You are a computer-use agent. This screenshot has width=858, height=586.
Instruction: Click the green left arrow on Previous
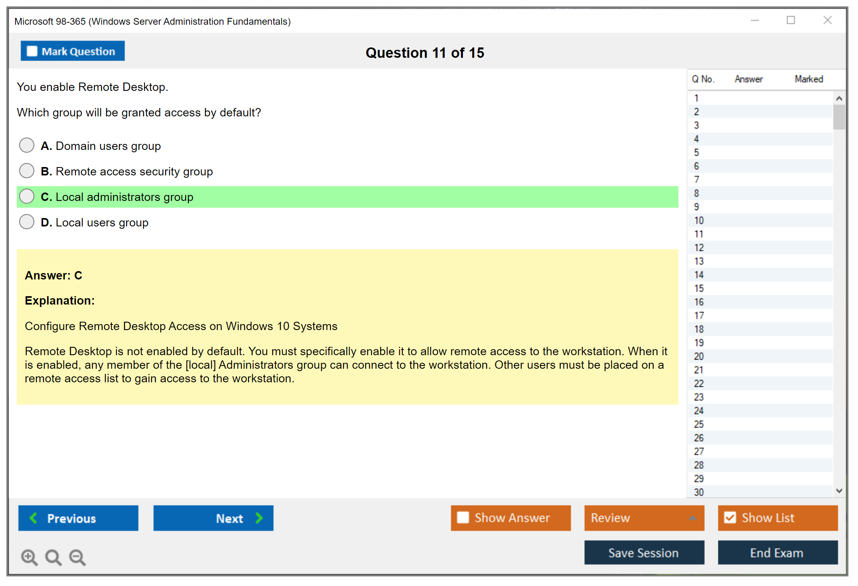(34, 518)
